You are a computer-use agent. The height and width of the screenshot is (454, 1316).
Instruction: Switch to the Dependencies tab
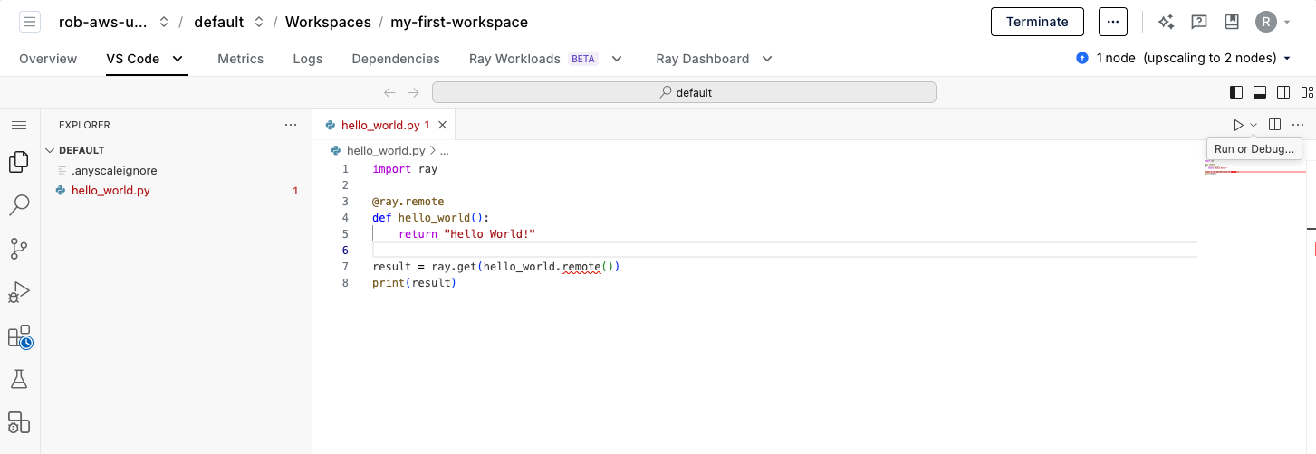396,59
